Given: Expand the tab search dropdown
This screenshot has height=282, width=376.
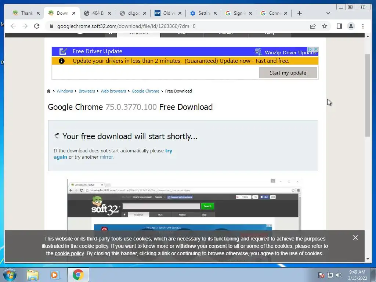Looking at the screenshot, I should [328, 13].
